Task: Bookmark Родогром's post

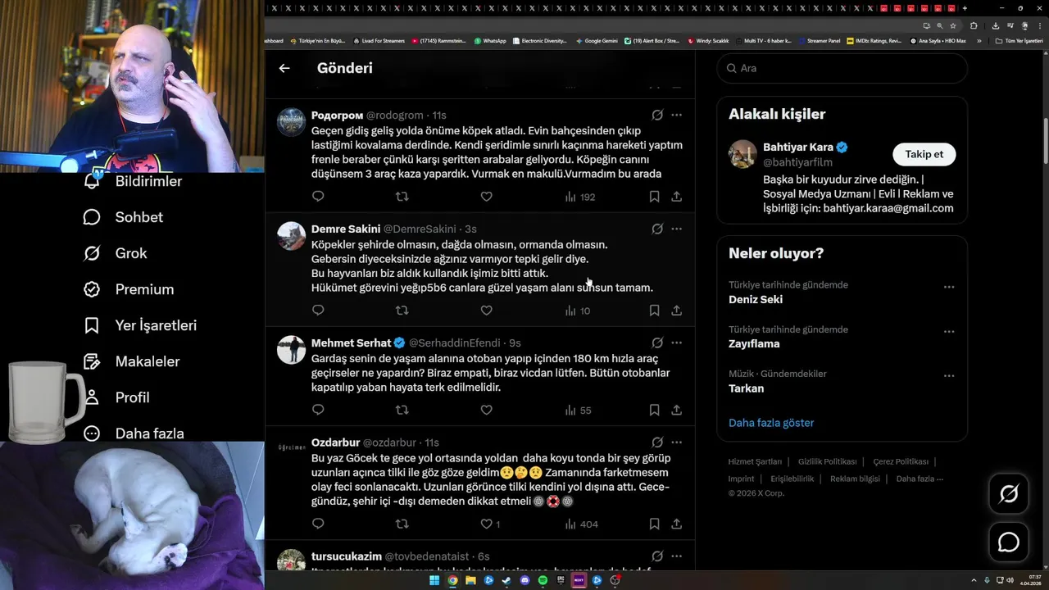Action: (x=654, y=197)
